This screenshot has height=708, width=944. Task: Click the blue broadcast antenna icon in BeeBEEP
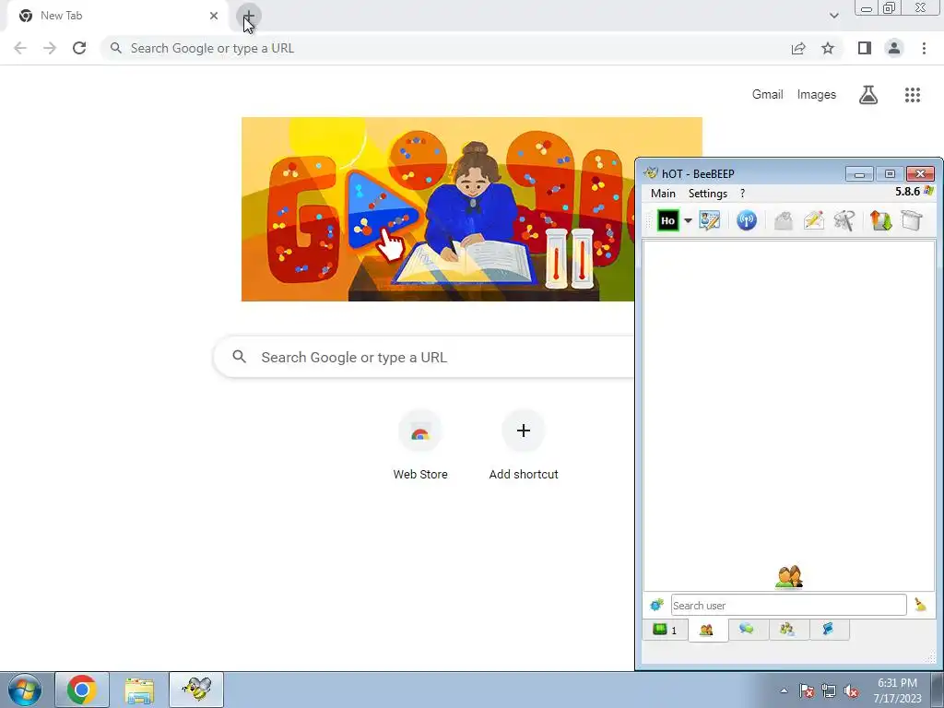(x=747, y=220)
